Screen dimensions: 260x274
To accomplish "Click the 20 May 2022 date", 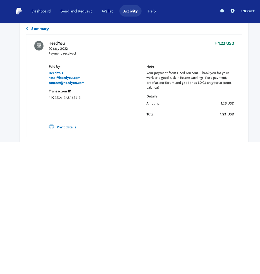I will 58,49.
